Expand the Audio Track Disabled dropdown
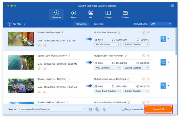180x118 pixels. [x=107, y=91]
